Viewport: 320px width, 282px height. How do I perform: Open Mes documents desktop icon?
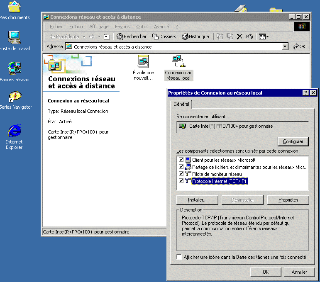[x=14, y=10]
